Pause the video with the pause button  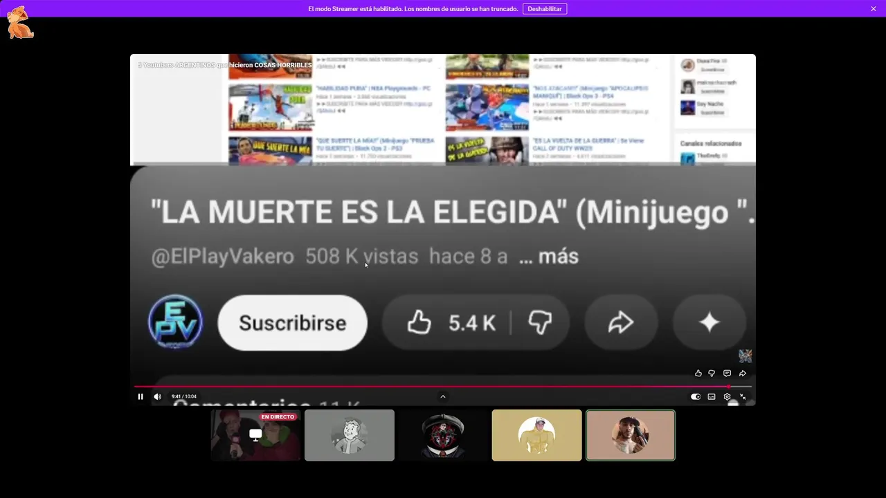click(x=141, y=396)
